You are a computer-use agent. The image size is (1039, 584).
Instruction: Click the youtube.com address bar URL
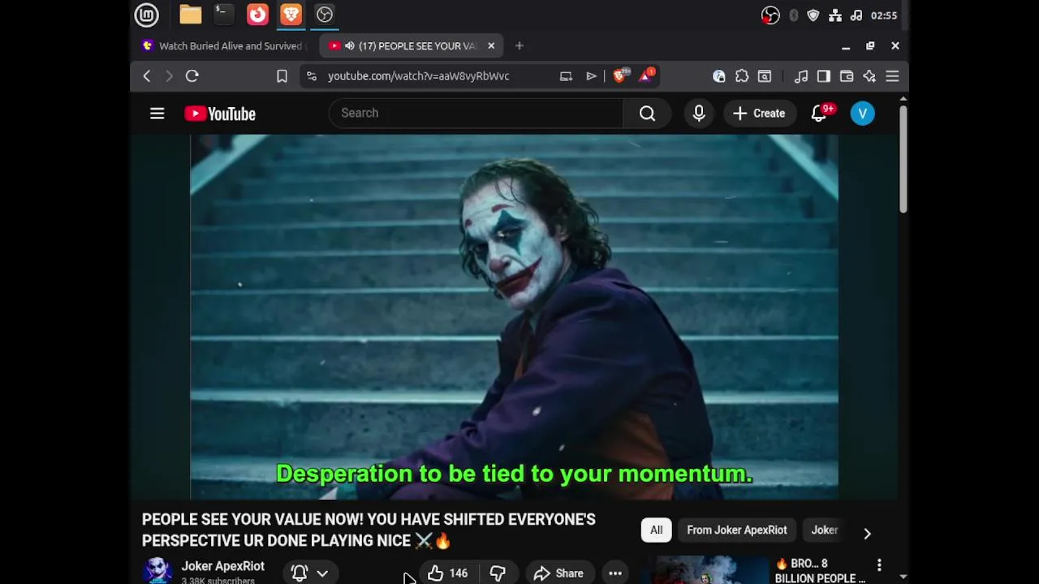(x=419, y=76)
